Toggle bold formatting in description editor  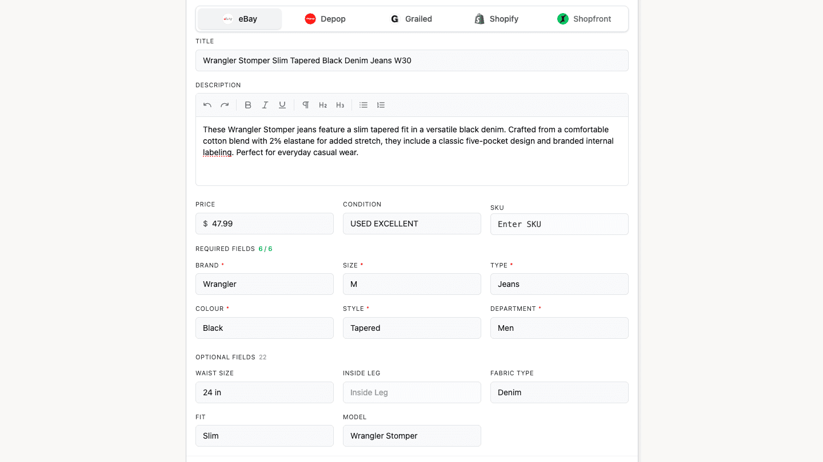click(x=248, y=105)
